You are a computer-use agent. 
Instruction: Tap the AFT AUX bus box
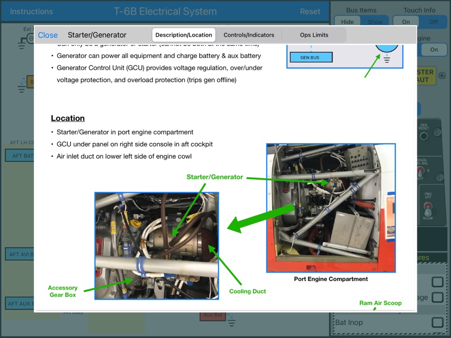pos(19,303)
